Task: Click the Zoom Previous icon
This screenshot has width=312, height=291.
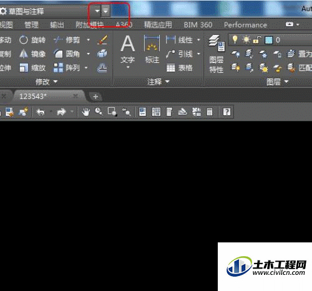Action: click(x=126, y=112)
